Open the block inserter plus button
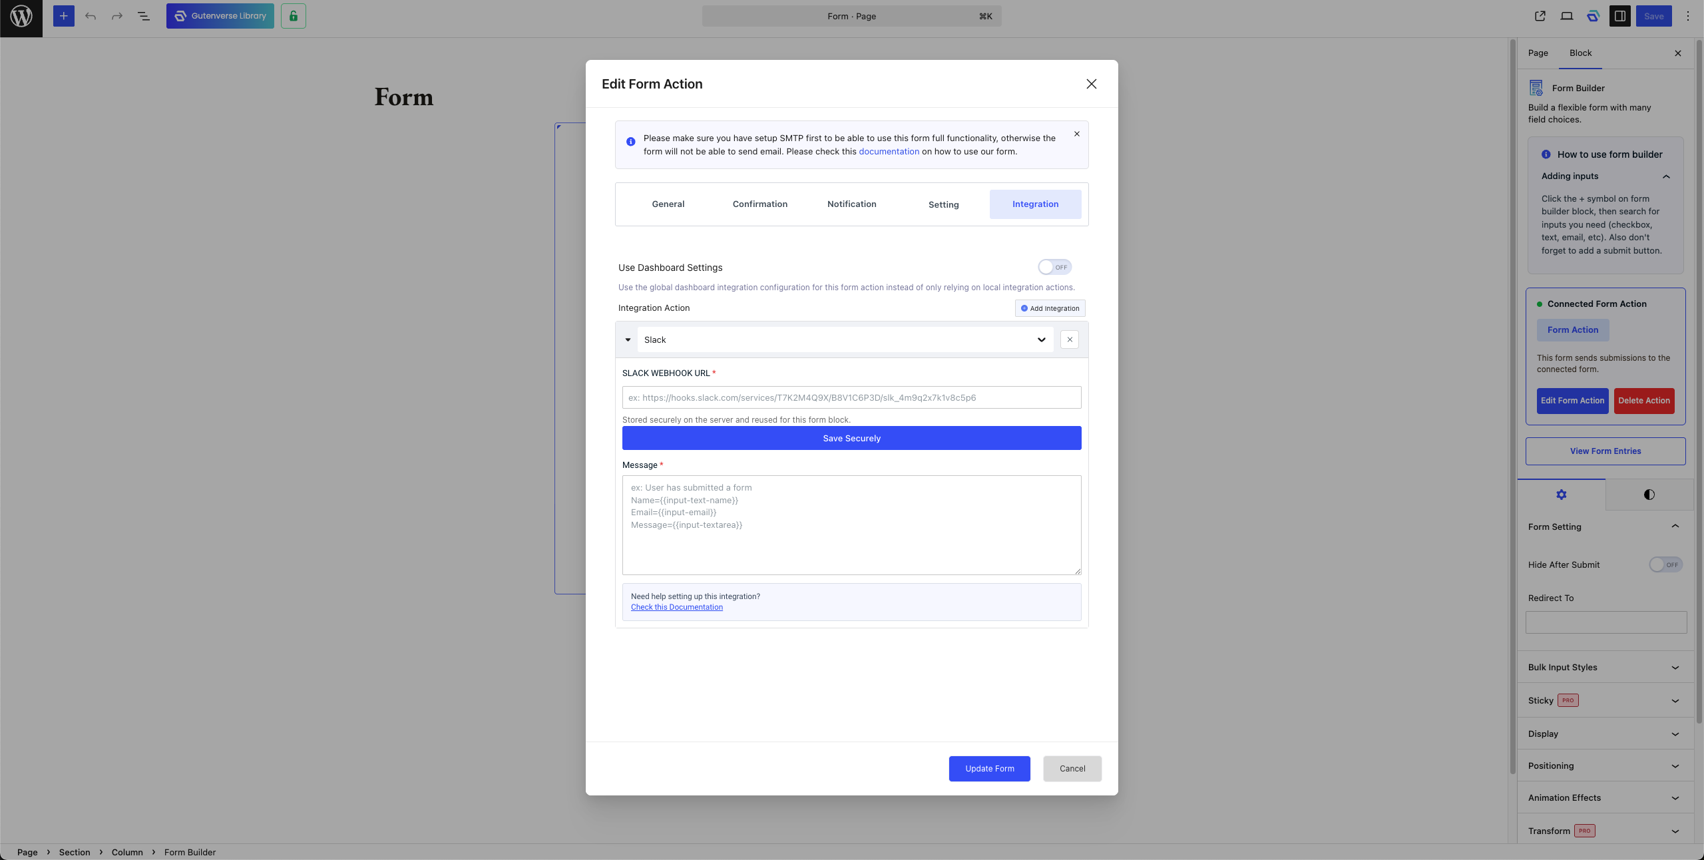This screenshot has width=1704, height=860. coord(64,16)
